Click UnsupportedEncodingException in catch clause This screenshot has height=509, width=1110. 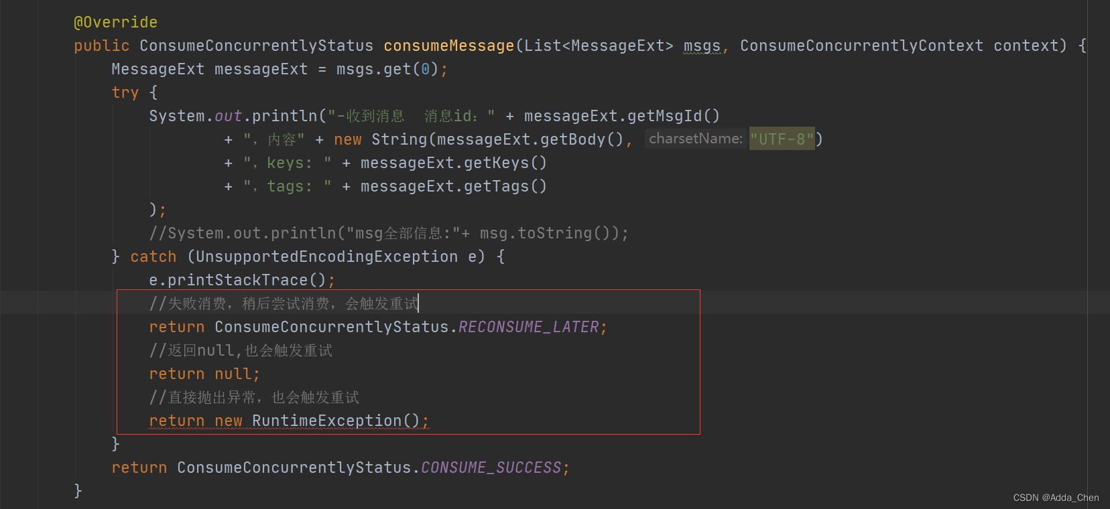click(x=327, y=257)
